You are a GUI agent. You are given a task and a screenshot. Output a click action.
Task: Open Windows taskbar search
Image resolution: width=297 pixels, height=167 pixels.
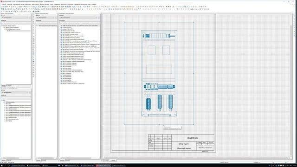[x=5, y=166]
